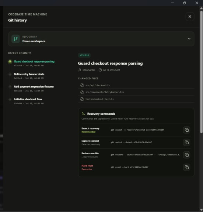Copy the Restore one file command
This screenshot has height=212, width=203.
coord(186,155)
